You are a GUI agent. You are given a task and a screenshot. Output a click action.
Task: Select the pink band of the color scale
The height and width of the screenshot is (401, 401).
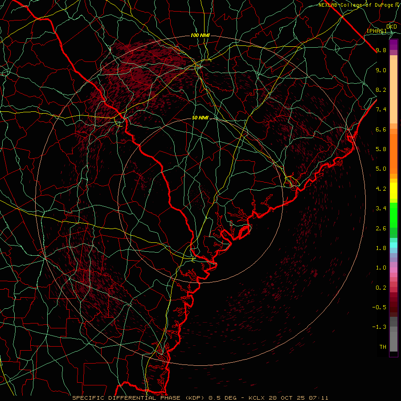[393, 270]
